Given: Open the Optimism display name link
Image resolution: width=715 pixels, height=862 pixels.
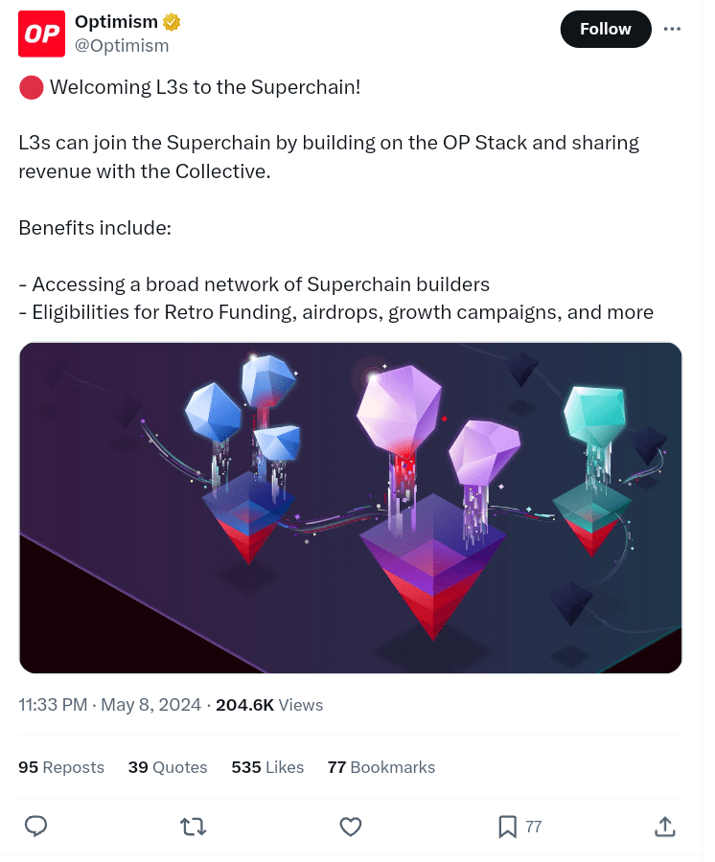Looking at the screenshot, I should click(x=116, y=23).
